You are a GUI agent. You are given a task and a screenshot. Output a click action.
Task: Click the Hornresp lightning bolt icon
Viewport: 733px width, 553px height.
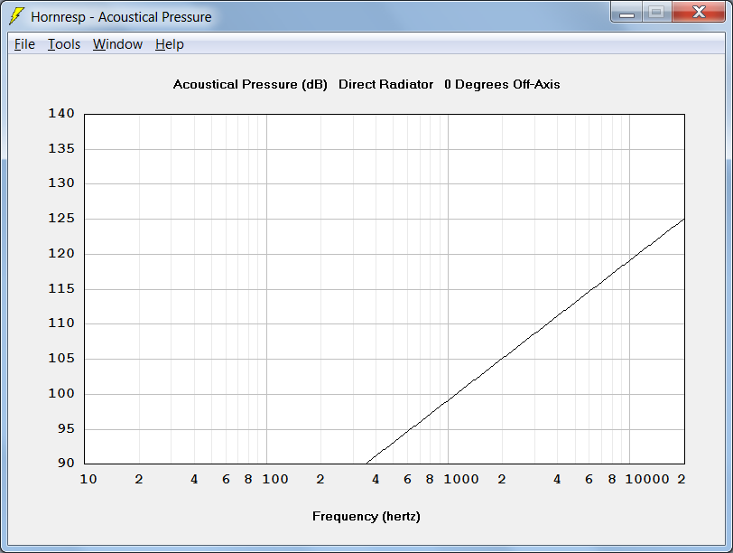click(x=16, y=16)
